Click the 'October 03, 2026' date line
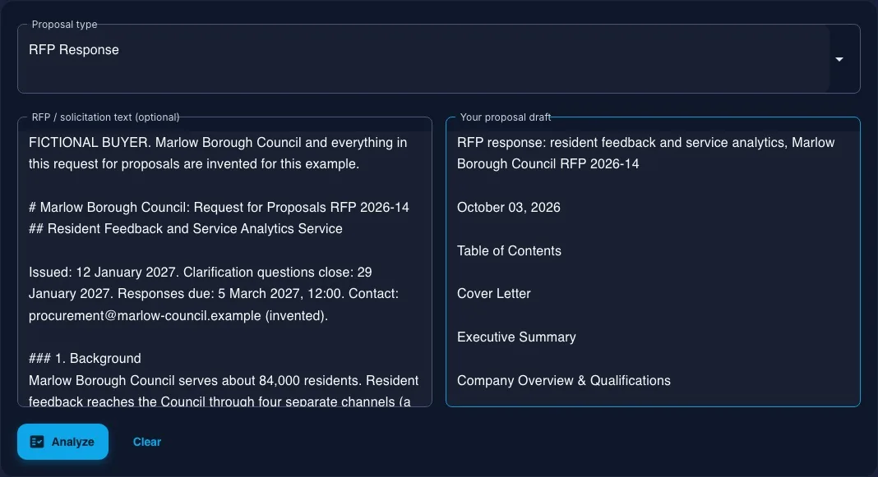This screenshot has width=878, height=477. coord(508,208)
